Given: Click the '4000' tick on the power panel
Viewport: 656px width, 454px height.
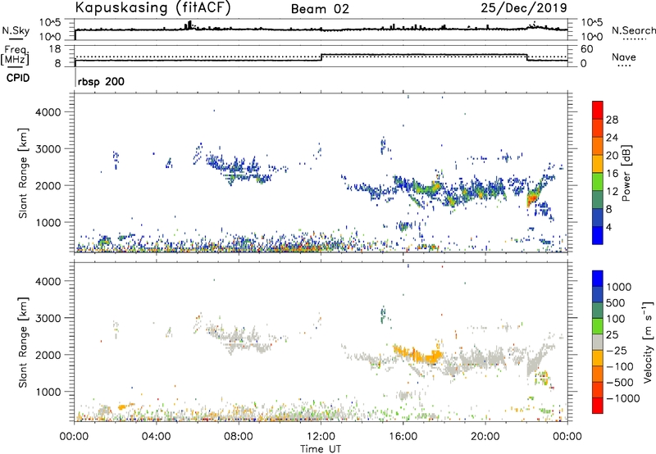Looking at the screenshot, I should coord(48,112).
